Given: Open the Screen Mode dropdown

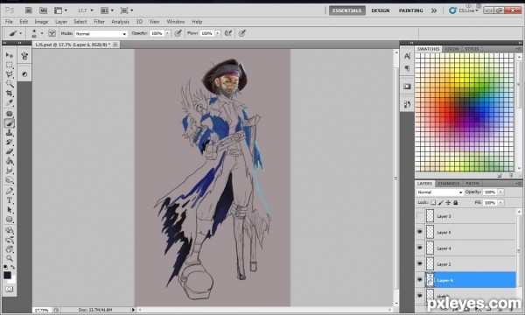Looking at the screenshot, I should pos(127,10).
